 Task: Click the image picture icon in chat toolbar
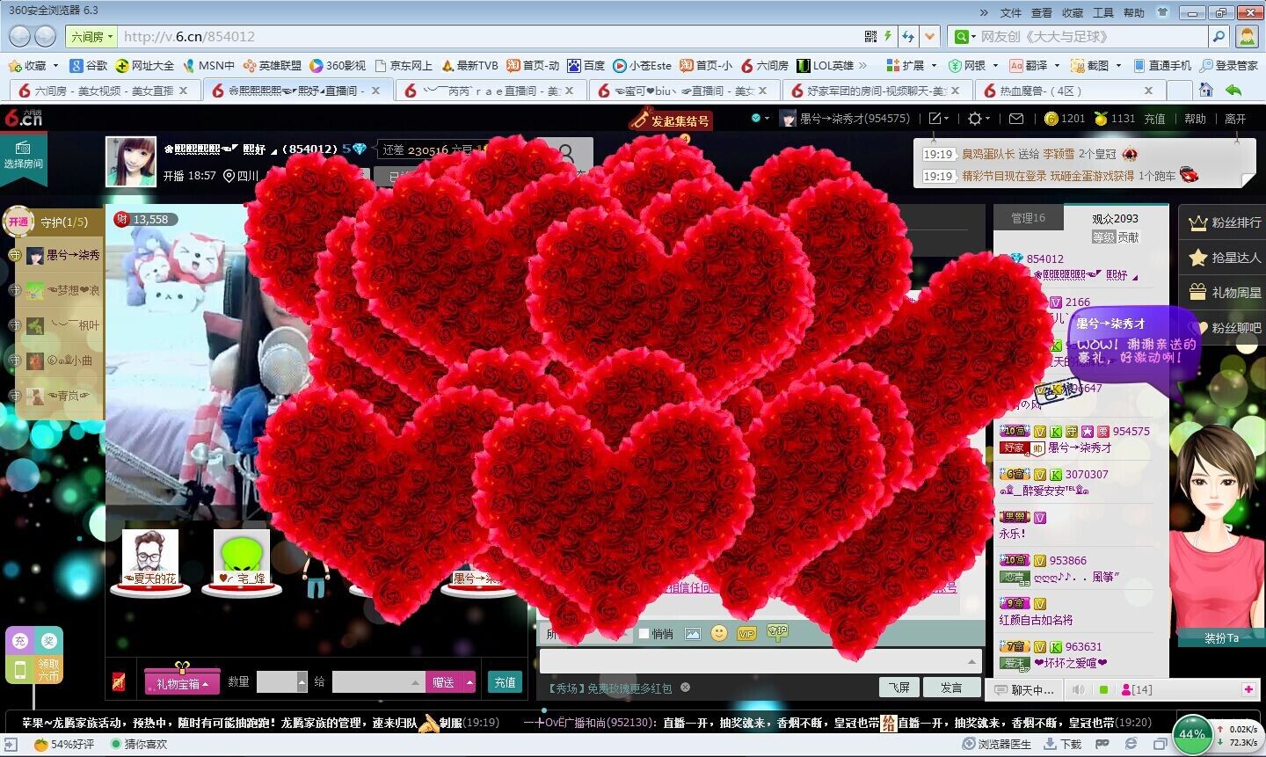(693, 633)
